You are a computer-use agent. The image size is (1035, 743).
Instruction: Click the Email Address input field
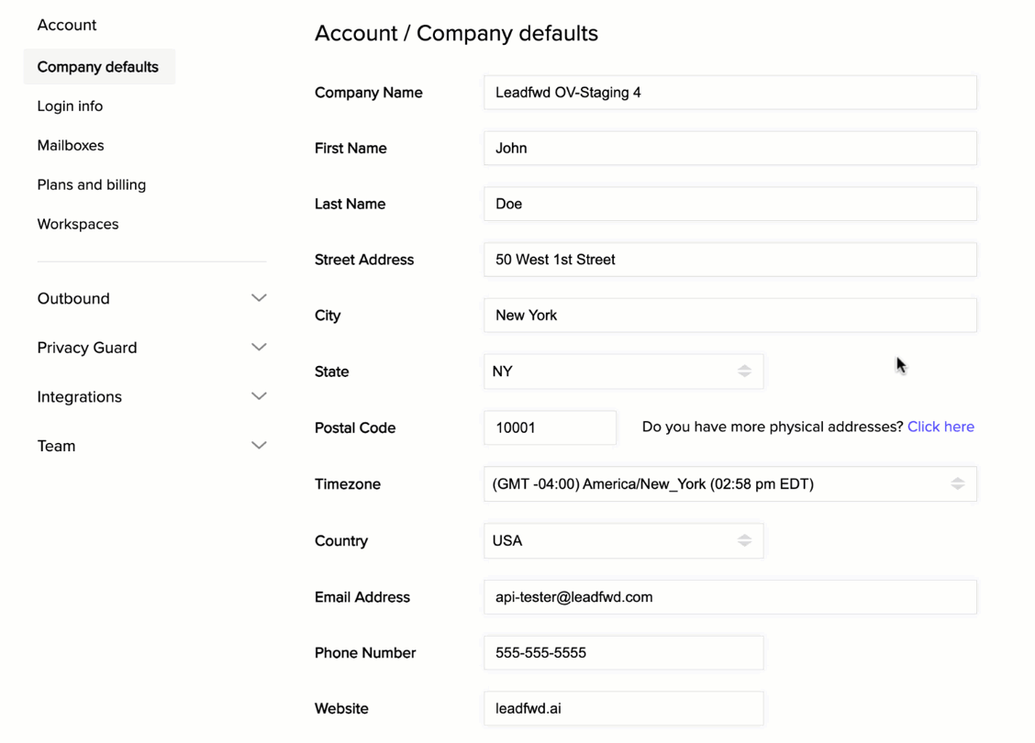coord(729,596)
